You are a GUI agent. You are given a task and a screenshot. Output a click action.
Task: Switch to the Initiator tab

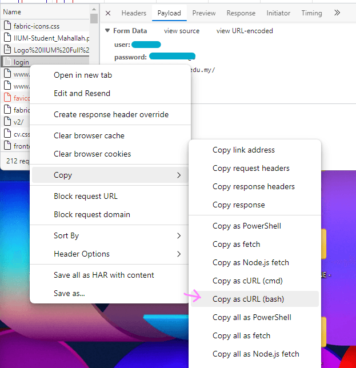click(278, 13)
